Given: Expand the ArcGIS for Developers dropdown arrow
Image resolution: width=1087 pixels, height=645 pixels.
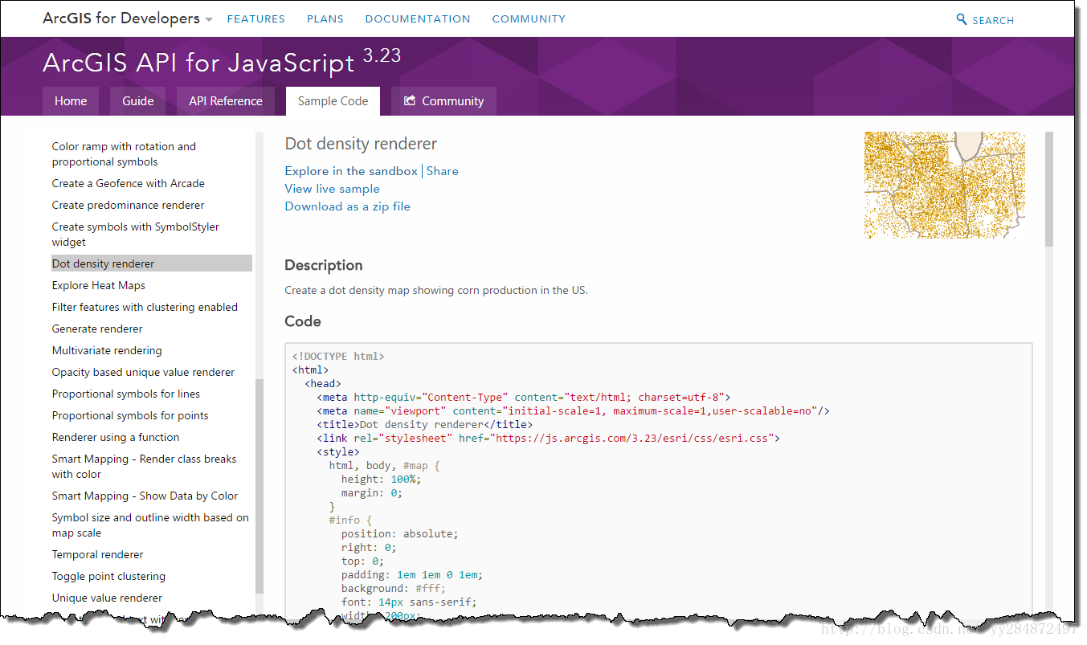Looking at the screenshot, I should [209, 19].
